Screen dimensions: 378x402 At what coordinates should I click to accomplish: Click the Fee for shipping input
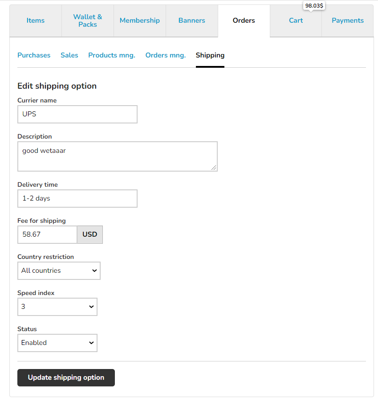47,234
